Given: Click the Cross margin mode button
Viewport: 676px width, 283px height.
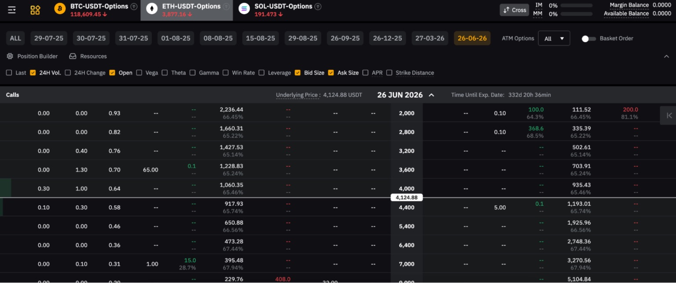Looking at the screenshot, I should click(x=514, y=9).
